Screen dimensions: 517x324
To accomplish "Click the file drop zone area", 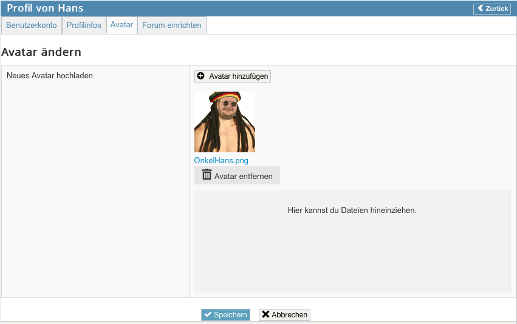I will (x=352, y=241).
